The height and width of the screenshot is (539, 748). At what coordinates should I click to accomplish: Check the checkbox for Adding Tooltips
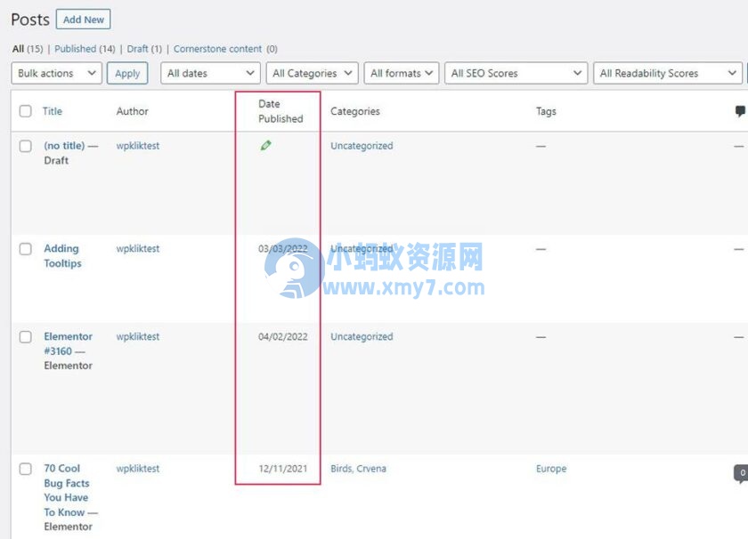coord(25,249)
